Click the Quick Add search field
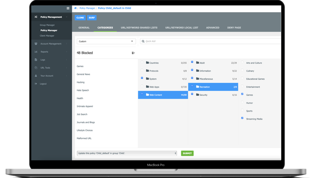Screen dimensions: 312x178 point(211,41)
